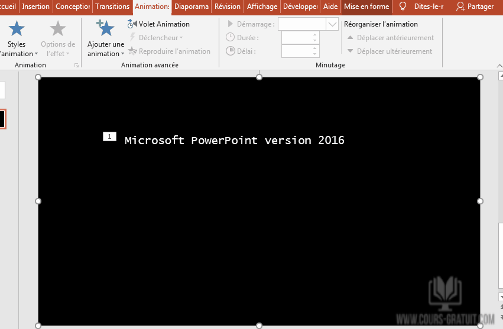Click the Options de l'effet star icon
Screen dimensions: 503x329
58,28
